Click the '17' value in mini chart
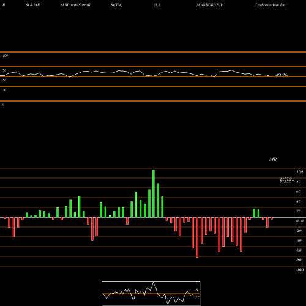The image size is (306, 306). point(197,297)
